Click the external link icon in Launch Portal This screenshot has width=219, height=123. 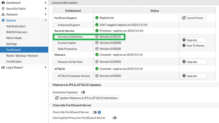click(184, 18)
